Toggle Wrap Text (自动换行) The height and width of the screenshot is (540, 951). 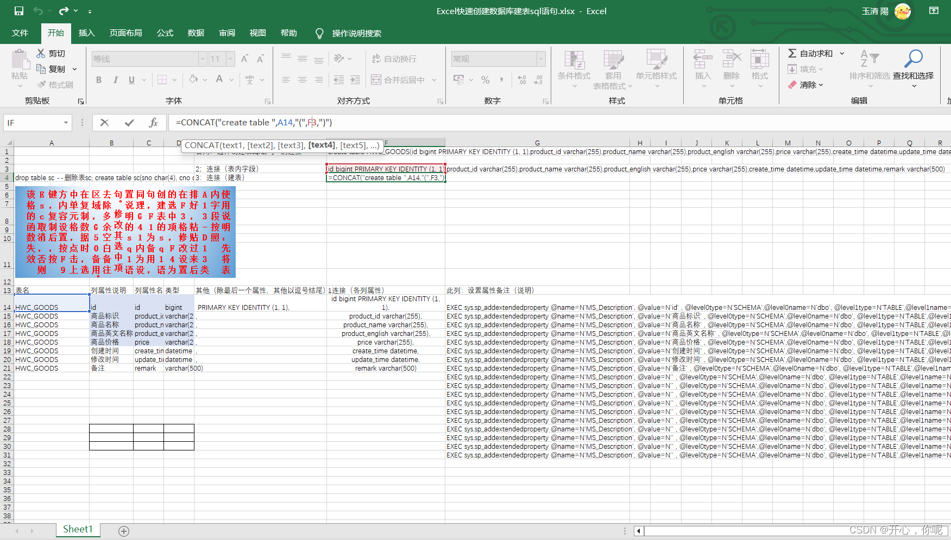click(394, 59)
